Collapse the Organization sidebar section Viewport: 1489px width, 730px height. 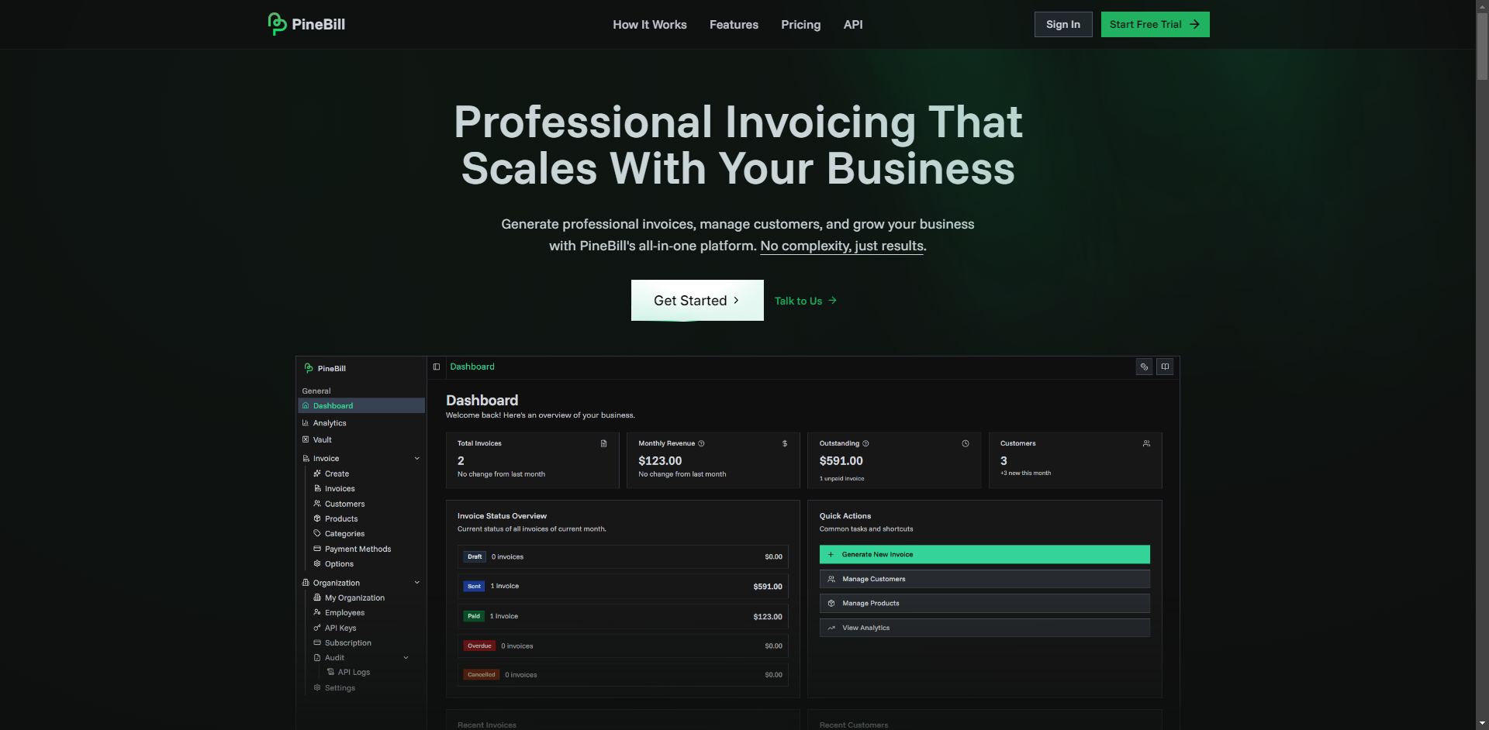pyautogui.click(x=416, y=583)
